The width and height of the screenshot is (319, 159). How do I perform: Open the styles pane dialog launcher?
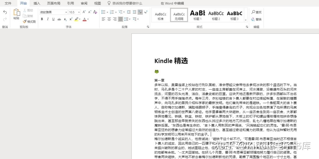(247, 27)
